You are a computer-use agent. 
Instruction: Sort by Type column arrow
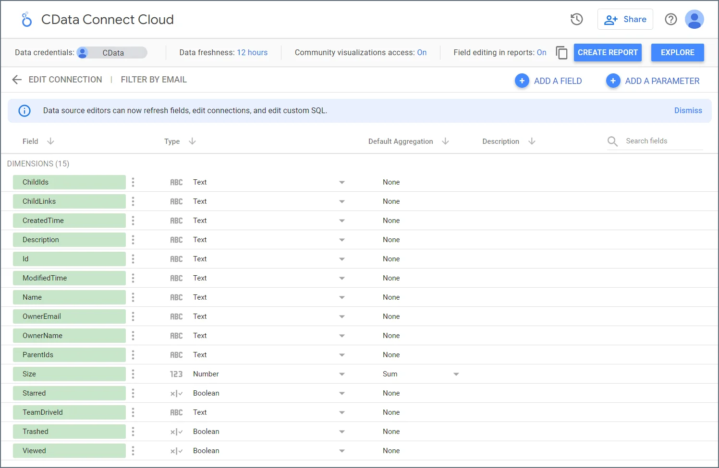point(192,141)
